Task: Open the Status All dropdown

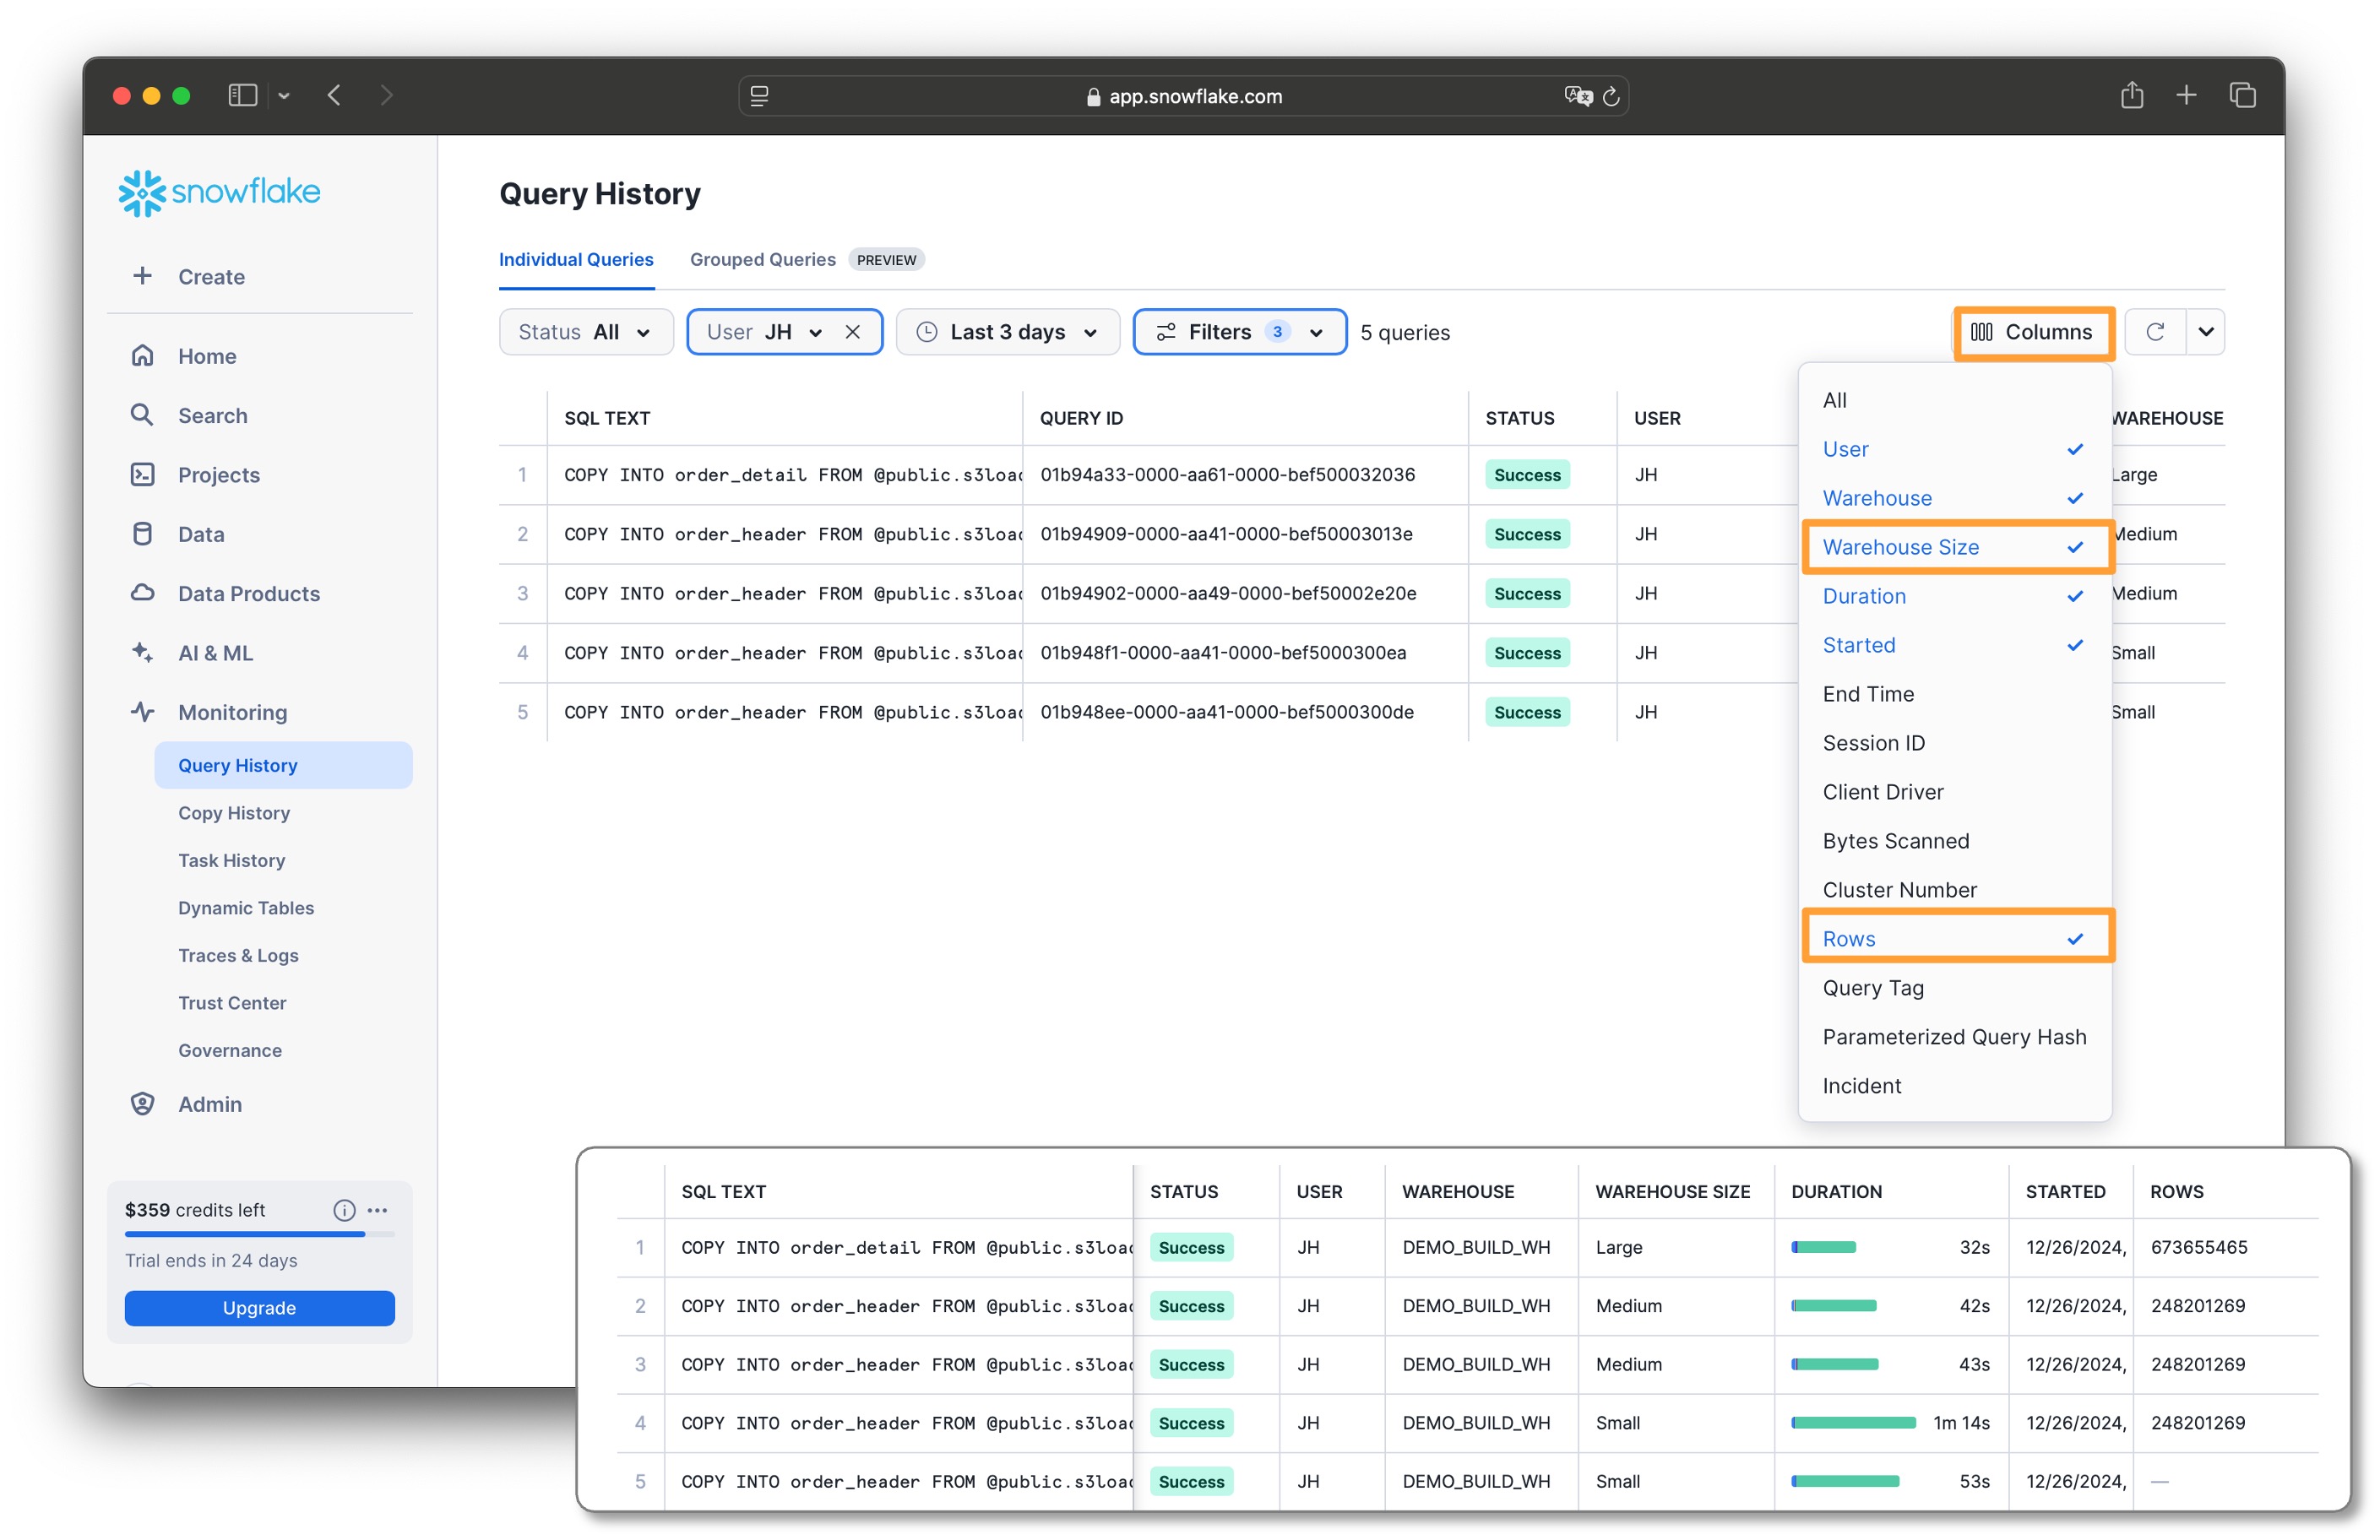Action: click(585, 332)
